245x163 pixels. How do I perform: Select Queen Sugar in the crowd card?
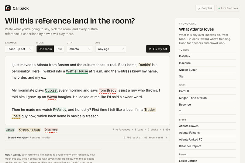207,70
